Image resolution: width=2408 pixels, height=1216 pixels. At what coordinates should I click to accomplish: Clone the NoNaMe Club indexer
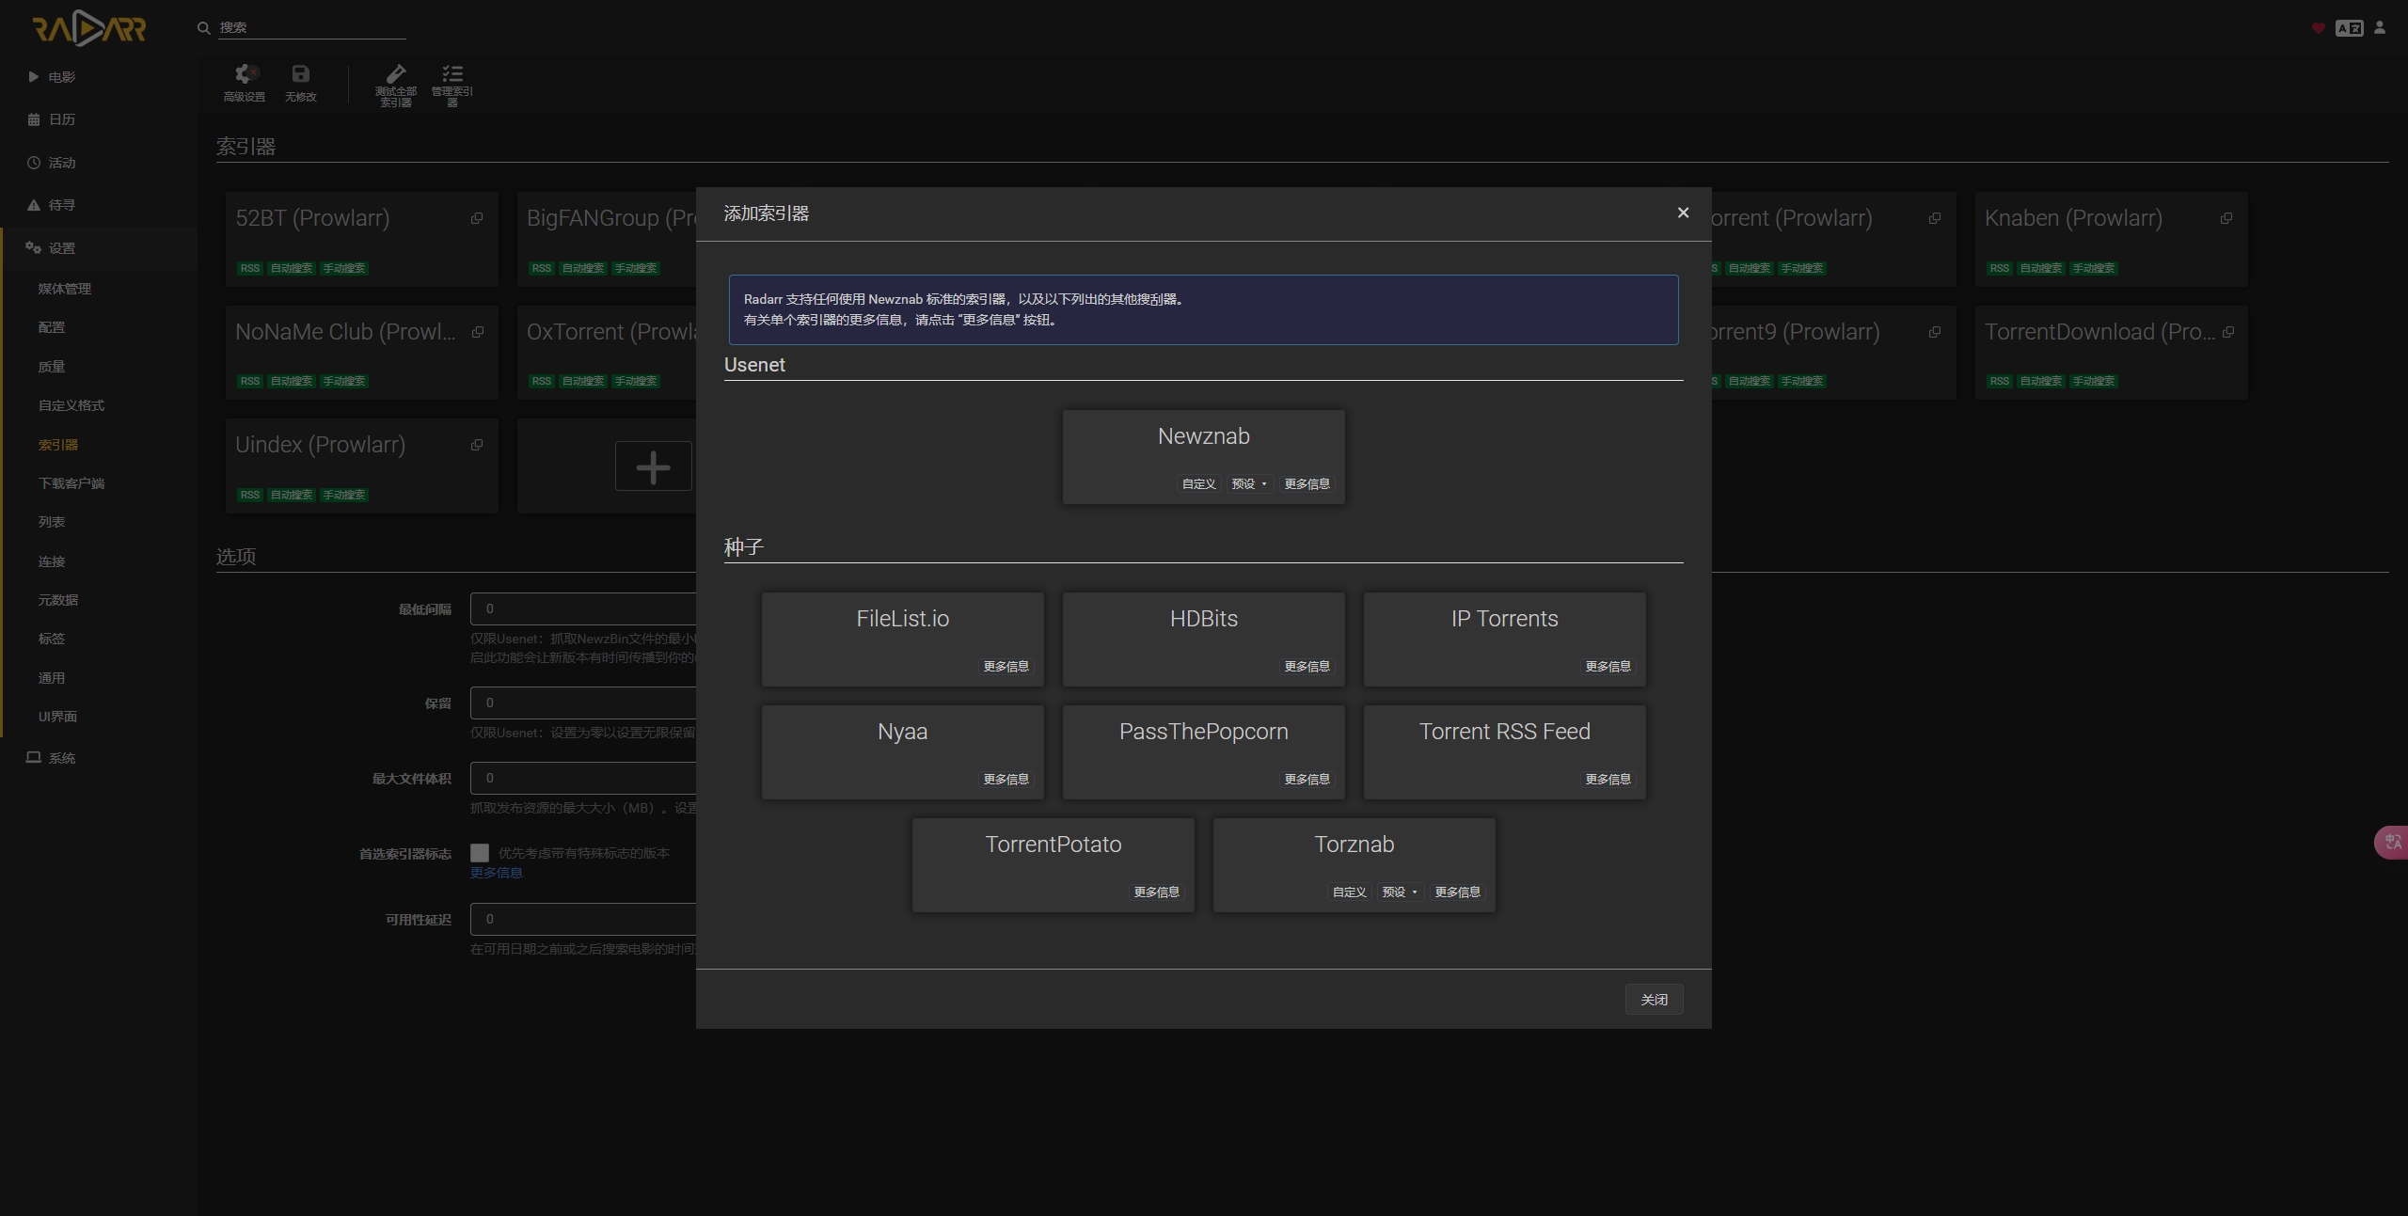click(477, 332)
